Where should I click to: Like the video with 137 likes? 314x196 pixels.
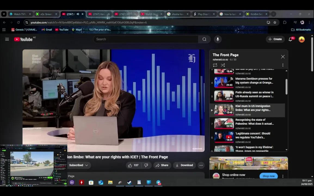point(133,165)
